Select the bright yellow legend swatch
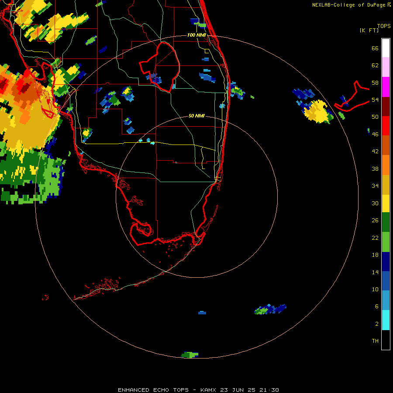This screenshot has height=393, width=393. [x=386, y=203]
